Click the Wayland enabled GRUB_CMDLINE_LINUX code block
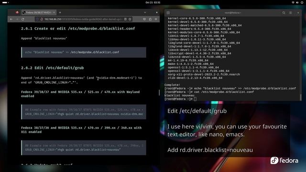 (84, 112)
